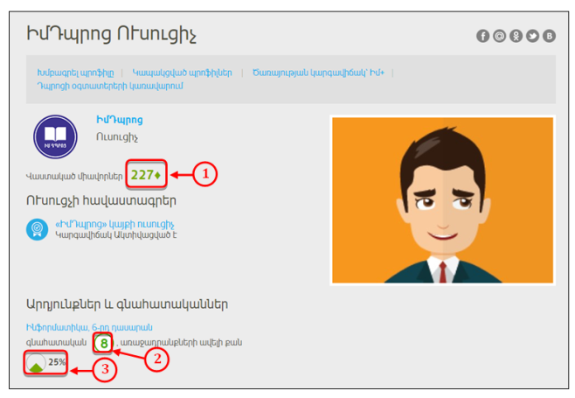Open «ԻմԴպրոց» կայքի ուսուցիչ certificate link
This screenshot has width=575, height=398.
[114, 224]
